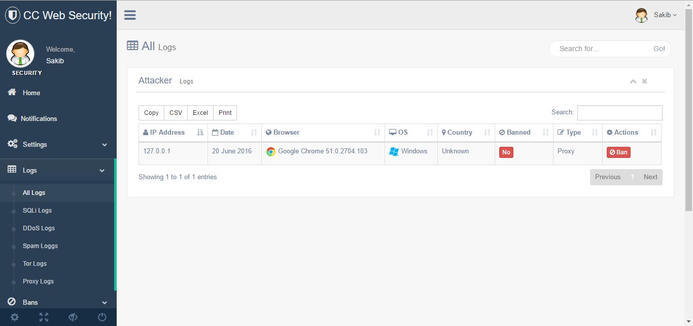
Task: Collapse the Attacker Logs panel chevron
Action: (x=633, y=81)
